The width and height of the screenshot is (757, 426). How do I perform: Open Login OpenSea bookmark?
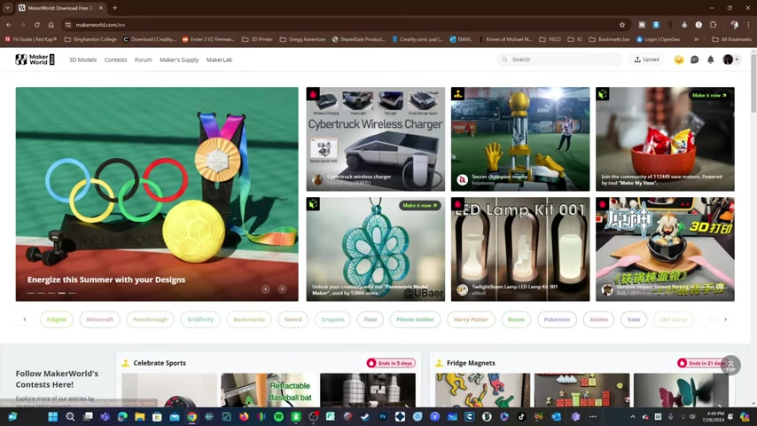[658, 39]
